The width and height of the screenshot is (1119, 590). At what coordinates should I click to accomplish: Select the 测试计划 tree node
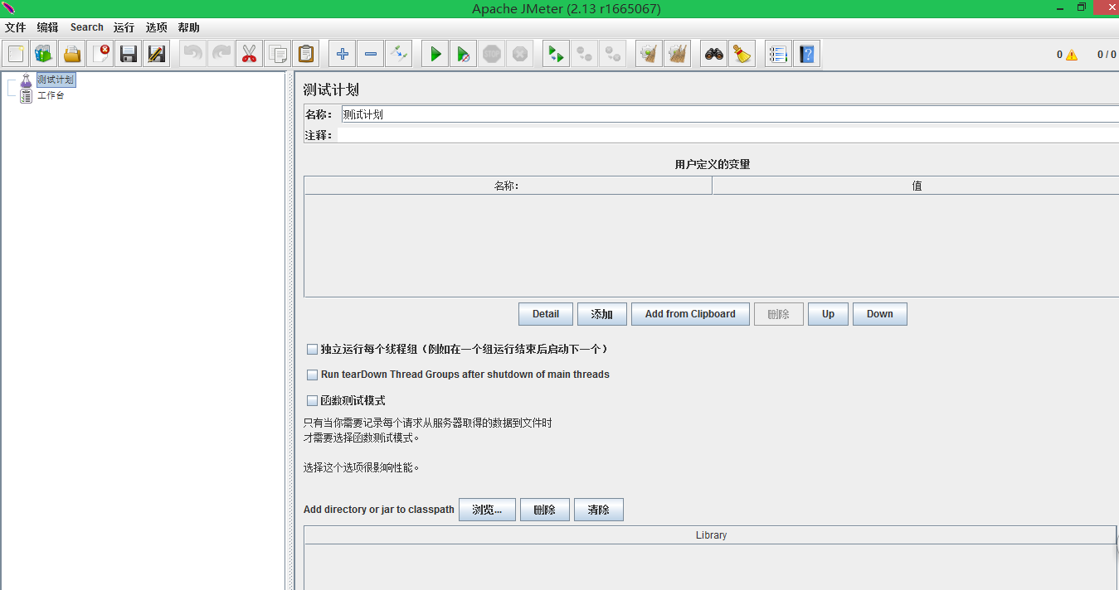coord(56,80)
